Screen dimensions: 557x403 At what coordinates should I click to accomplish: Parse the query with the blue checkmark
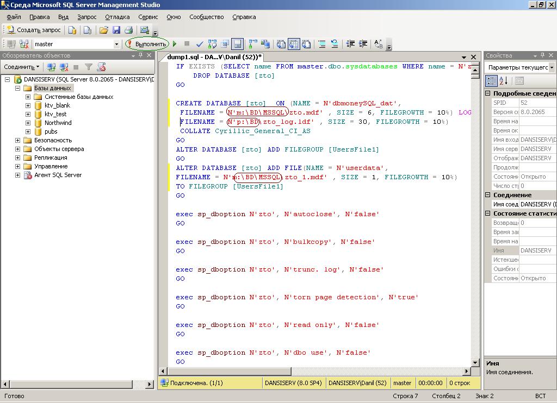[x=200, y=44]
